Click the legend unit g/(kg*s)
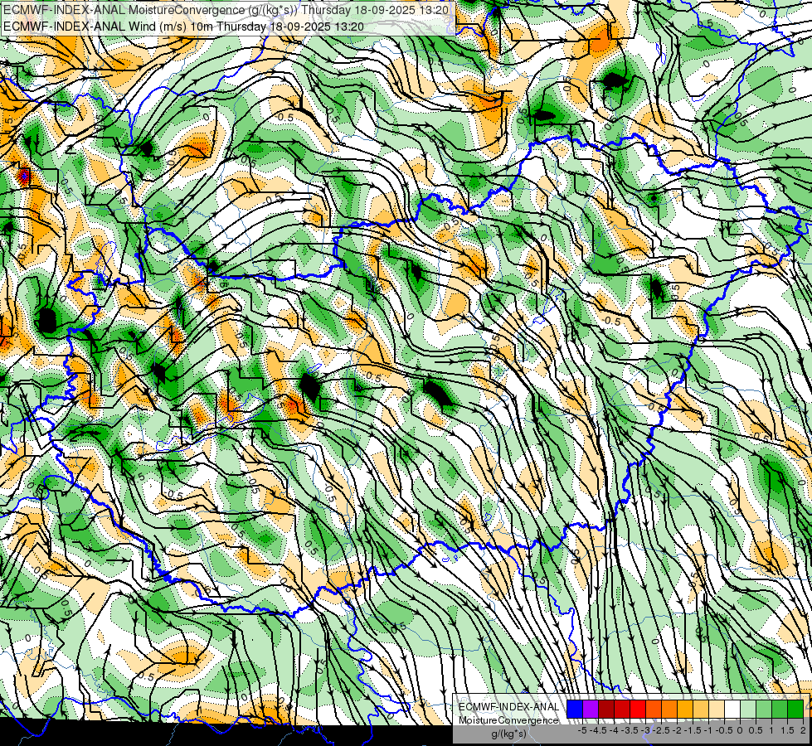 [508, 734]
